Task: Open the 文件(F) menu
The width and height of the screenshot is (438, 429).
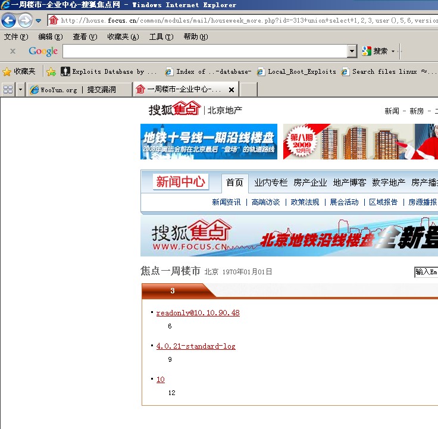Action: tap(16, 37)
